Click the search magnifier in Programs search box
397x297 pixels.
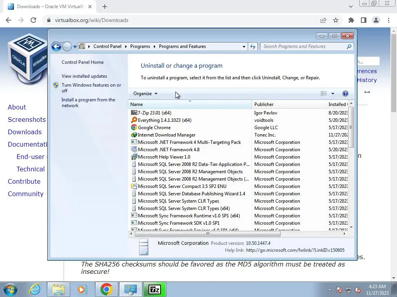tap(349, 46)
